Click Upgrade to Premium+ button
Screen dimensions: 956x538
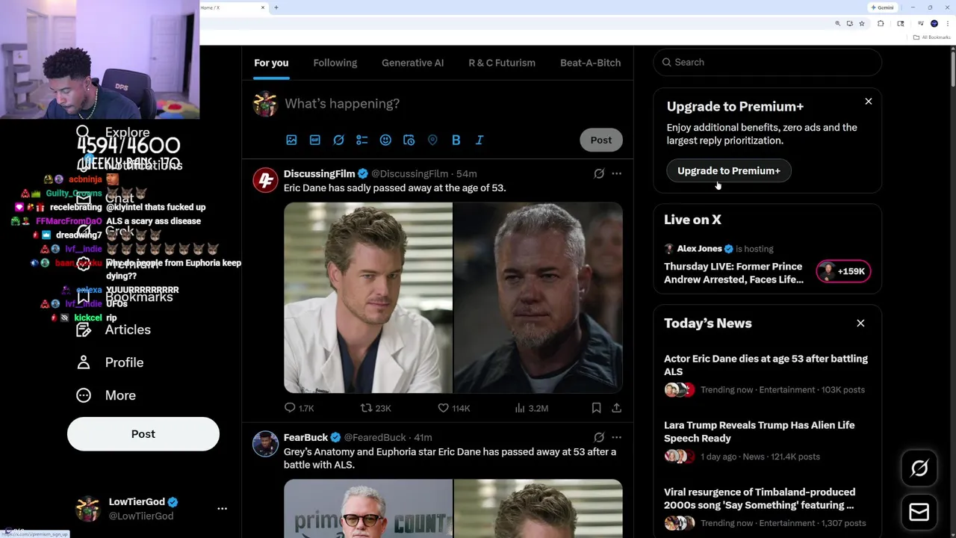click(729, 171)
